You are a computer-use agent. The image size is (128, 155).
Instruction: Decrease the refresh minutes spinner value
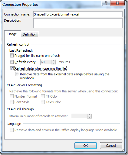[53, 63]
